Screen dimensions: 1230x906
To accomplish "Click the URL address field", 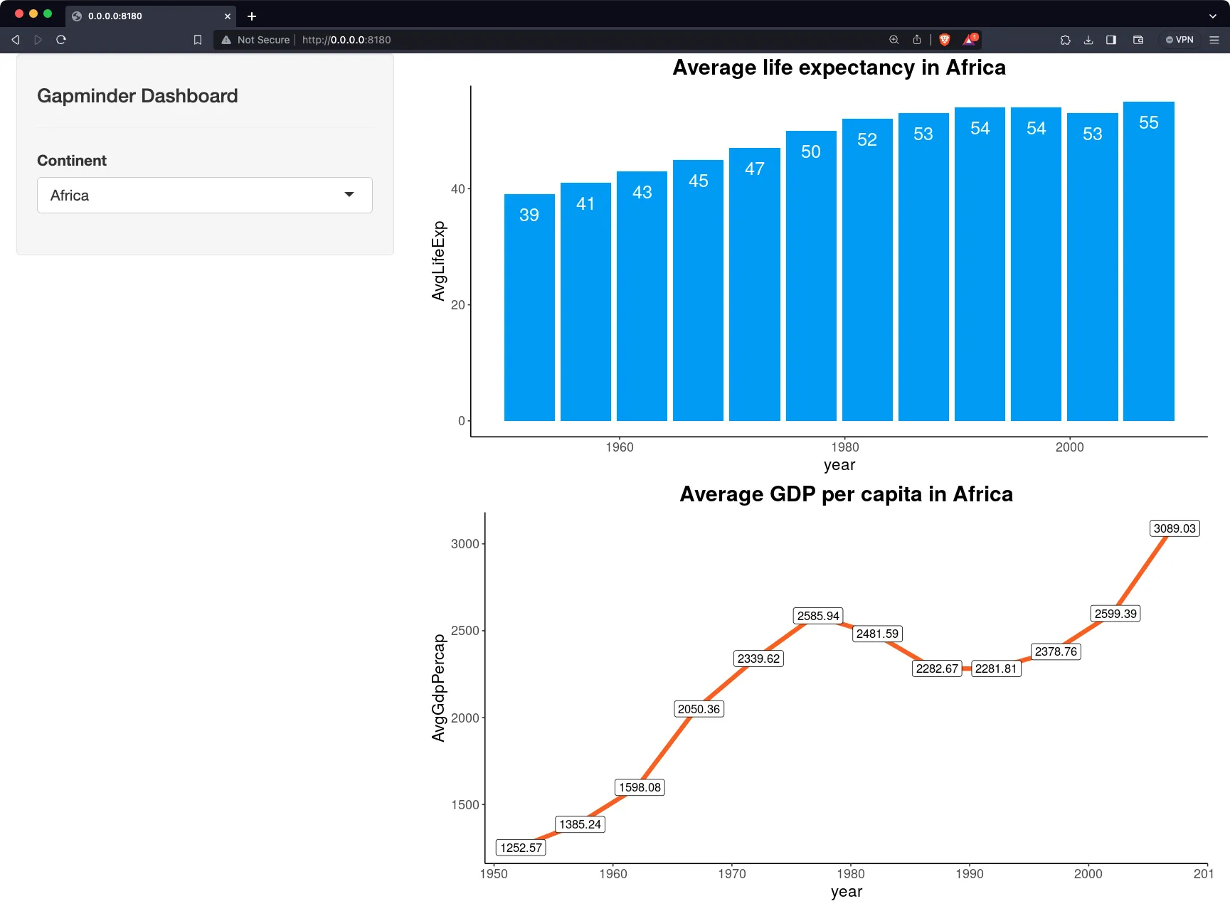I will (x=569, y=40).
